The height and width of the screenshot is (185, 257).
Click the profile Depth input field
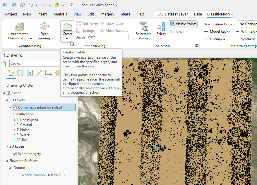(107, 37)
